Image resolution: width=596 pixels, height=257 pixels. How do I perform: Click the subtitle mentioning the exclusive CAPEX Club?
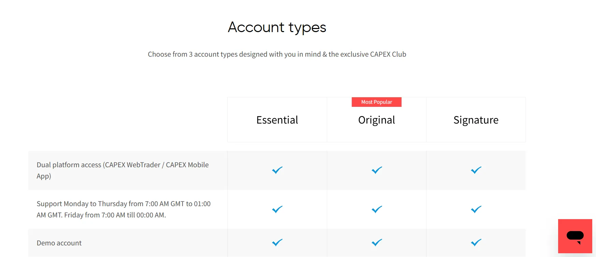click(277, 54)
